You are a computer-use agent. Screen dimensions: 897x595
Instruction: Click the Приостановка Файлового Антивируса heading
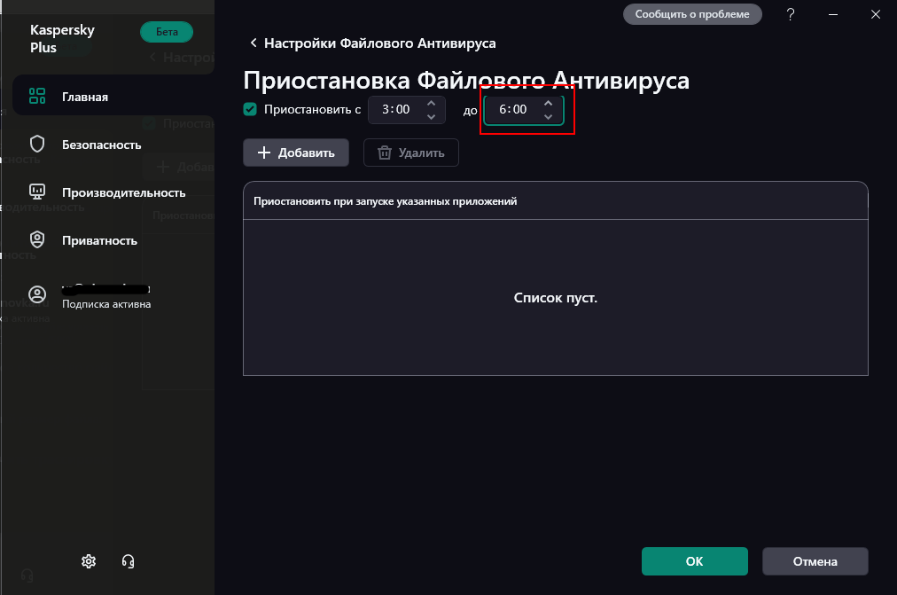[466, 80]
